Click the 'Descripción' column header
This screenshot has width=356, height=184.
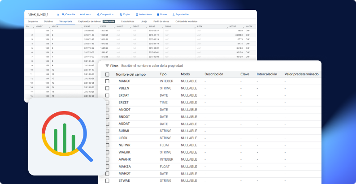pos(214,74)
